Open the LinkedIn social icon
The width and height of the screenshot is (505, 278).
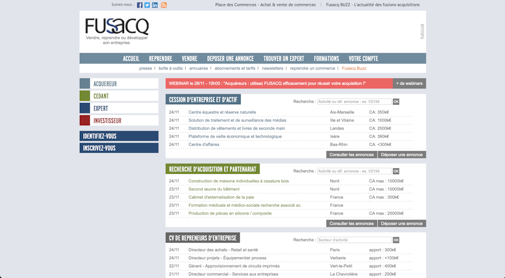[x=155, y=5]
